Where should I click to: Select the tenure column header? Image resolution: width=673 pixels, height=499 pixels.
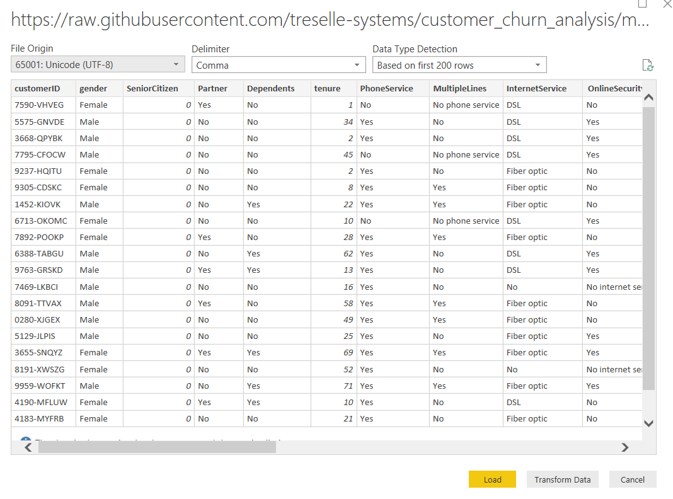[x=327, y=89]
